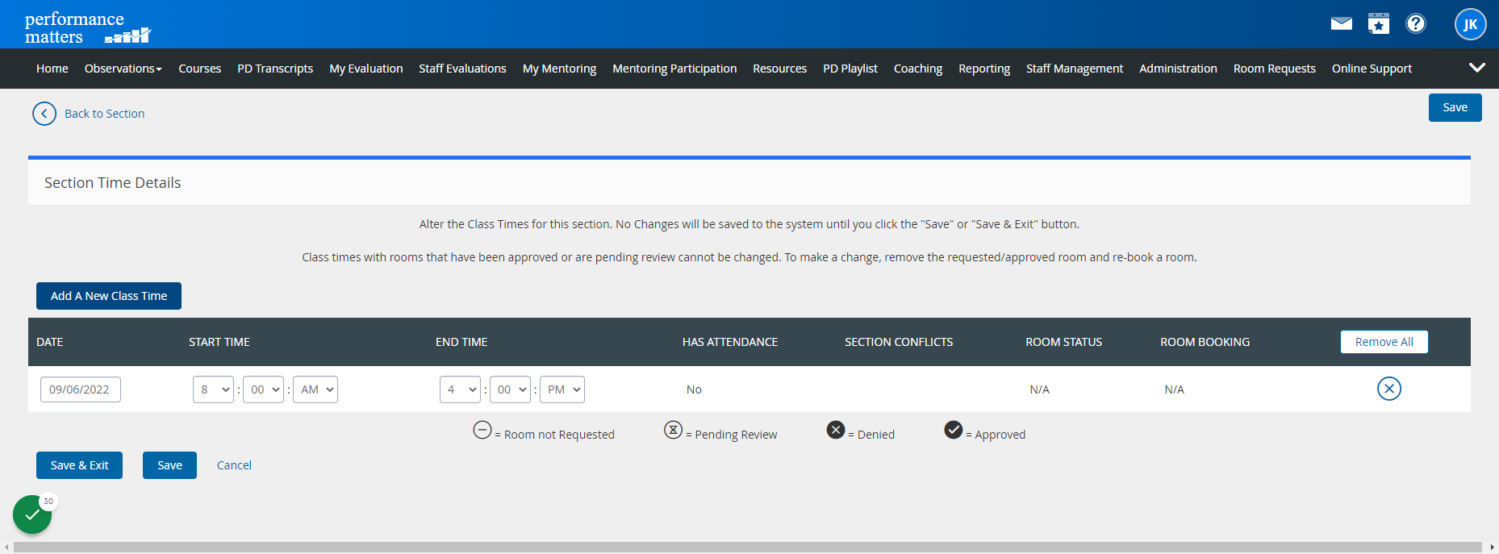Screen dimensions: 1499x554
Task: Open Staff Evaluations
Action: (x=462, y=69)
